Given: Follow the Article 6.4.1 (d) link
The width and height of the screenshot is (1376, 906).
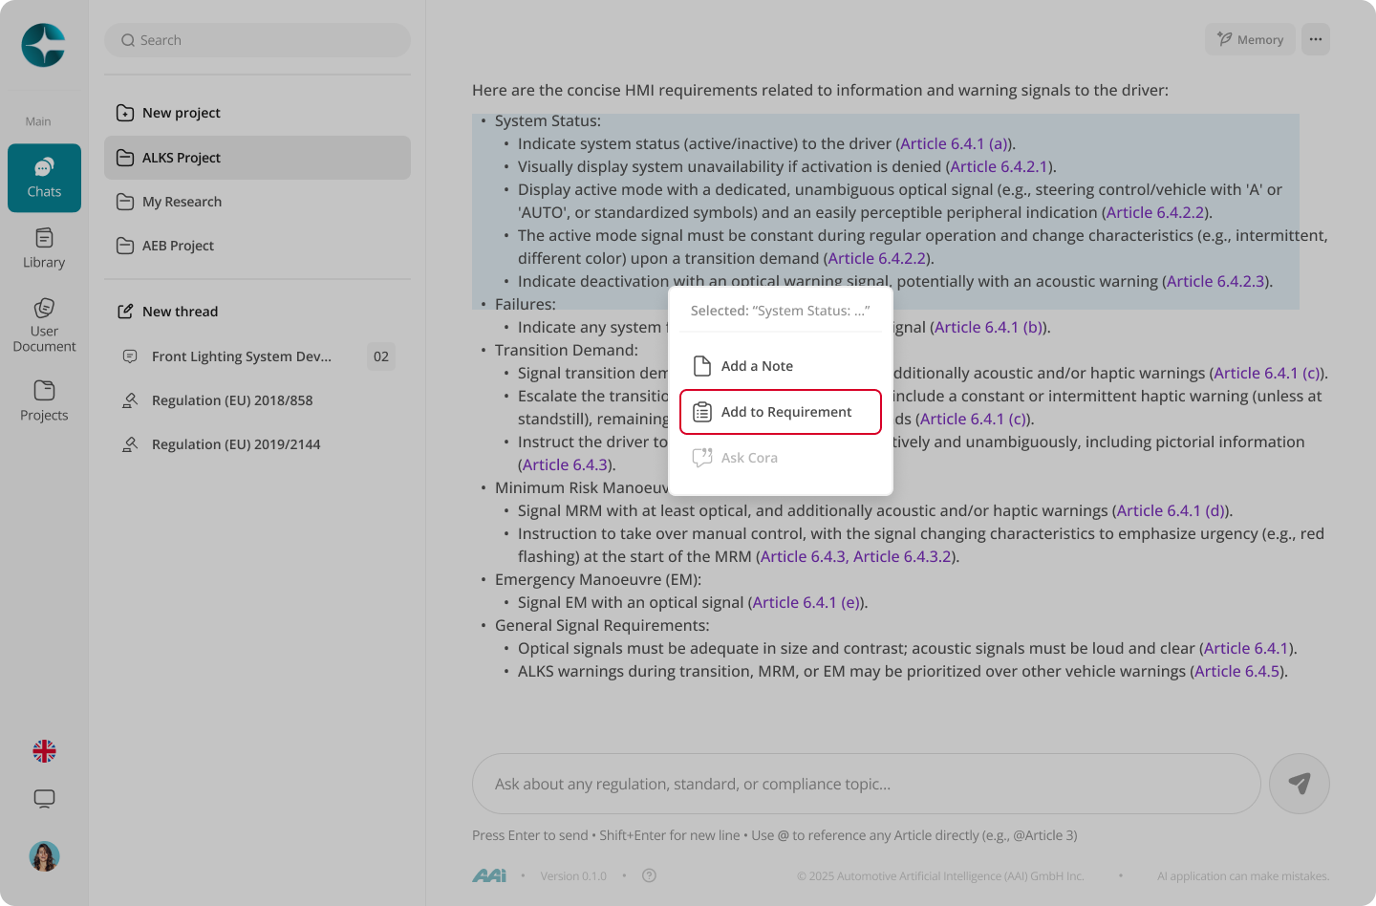Looking at the screenshot, I should coord(1172,510).
